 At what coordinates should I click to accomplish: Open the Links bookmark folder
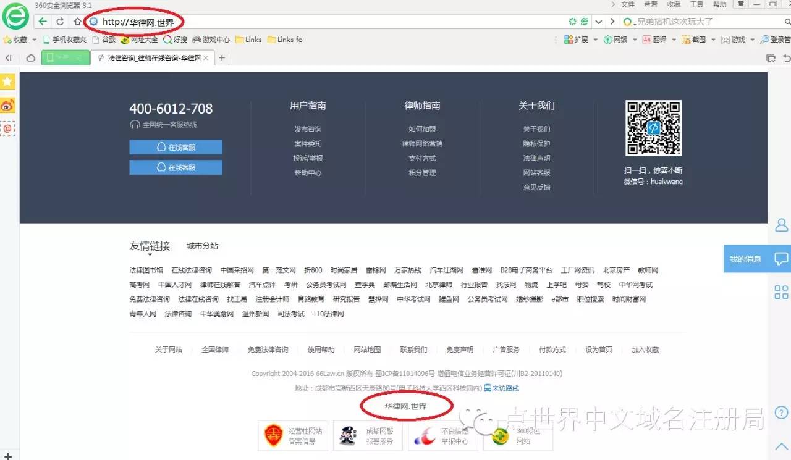pos(248,40)
